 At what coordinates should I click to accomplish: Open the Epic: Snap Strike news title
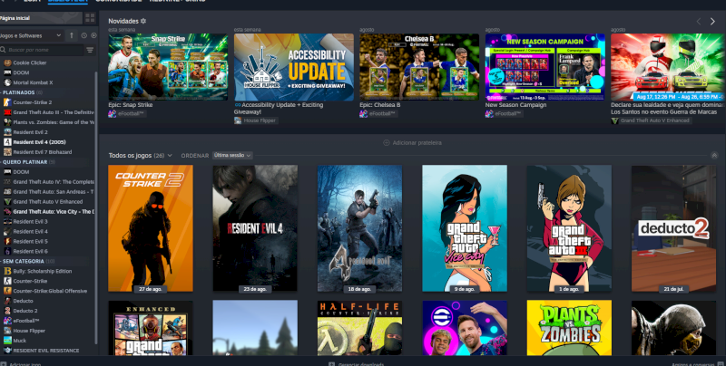point(130,105)
